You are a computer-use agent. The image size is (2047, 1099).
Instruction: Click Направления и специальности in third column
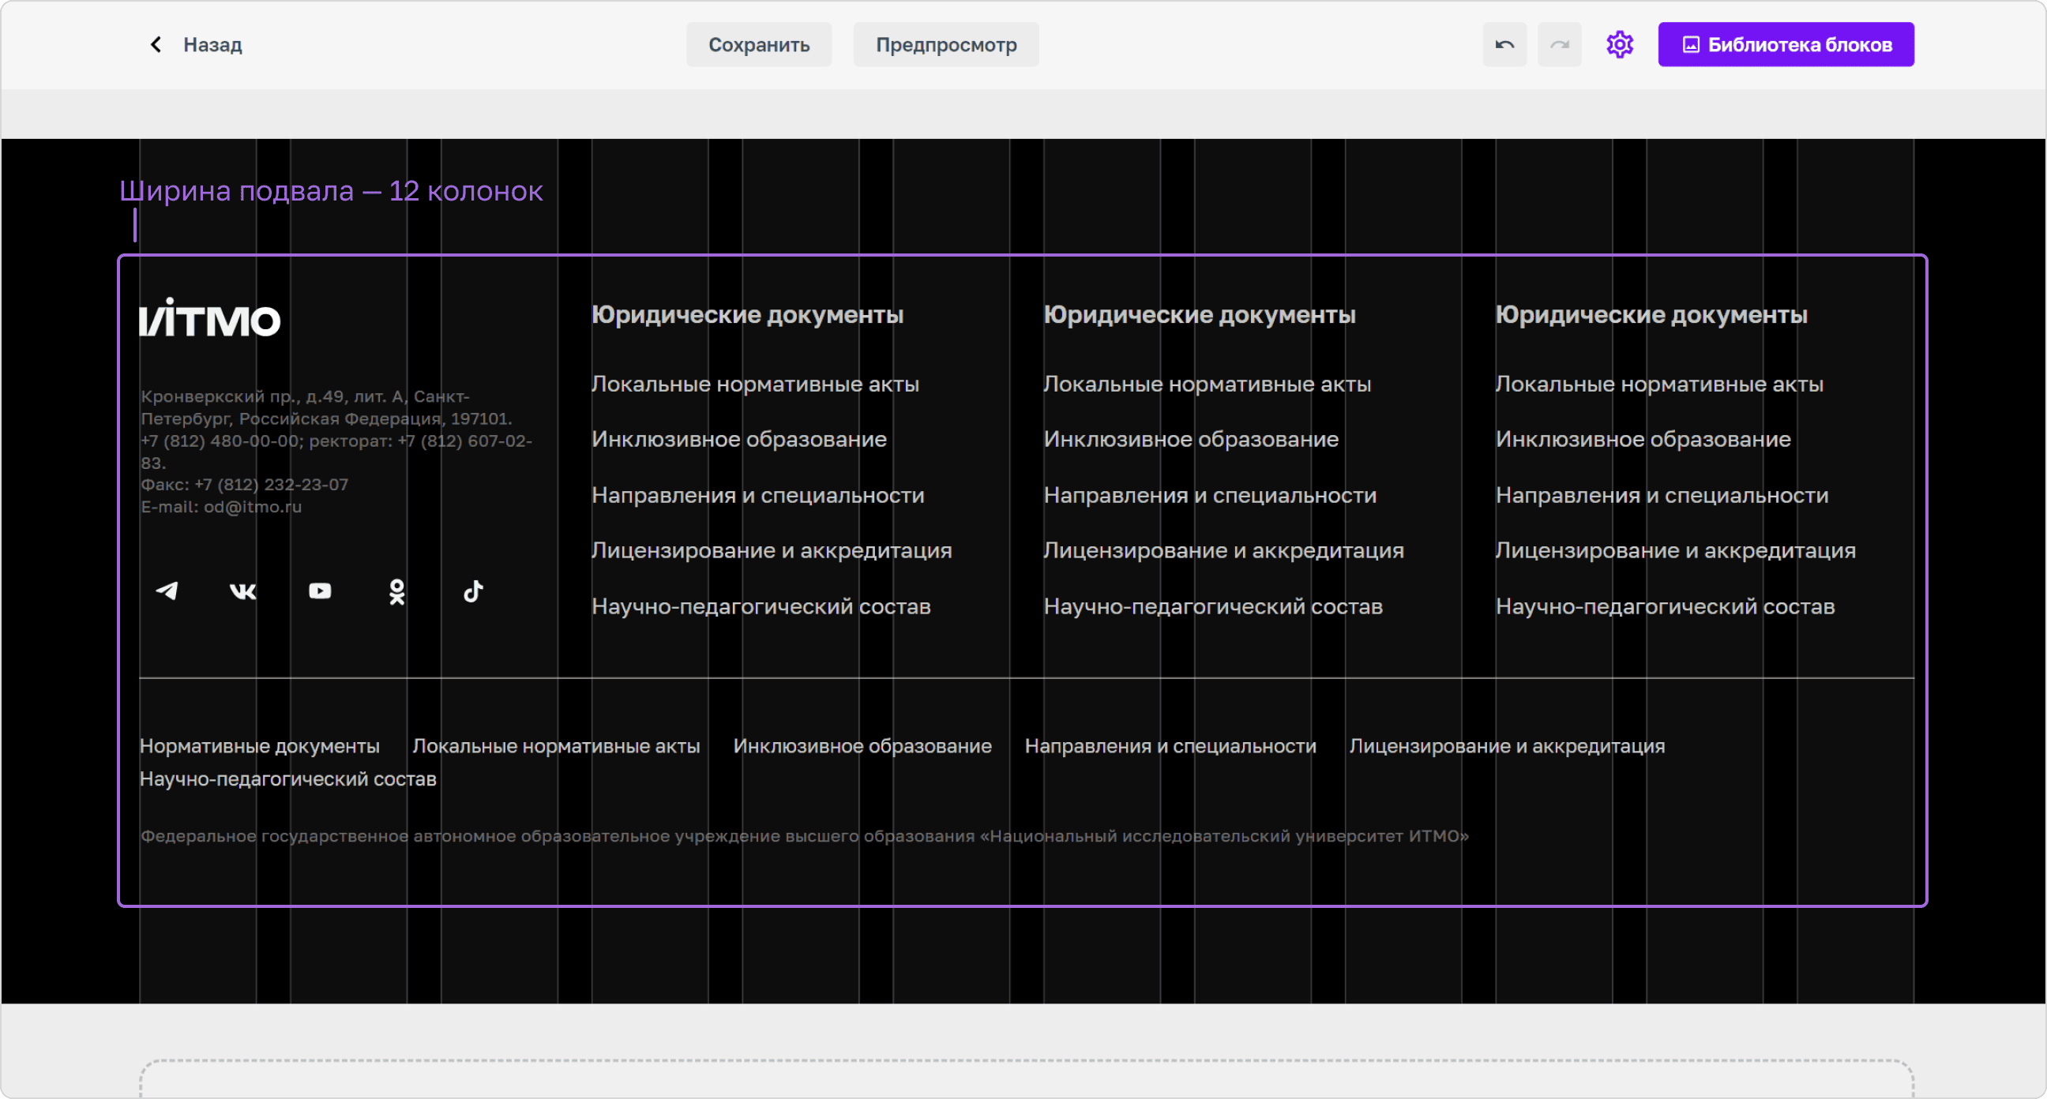pyautogui.click(x=1662, y=496)
